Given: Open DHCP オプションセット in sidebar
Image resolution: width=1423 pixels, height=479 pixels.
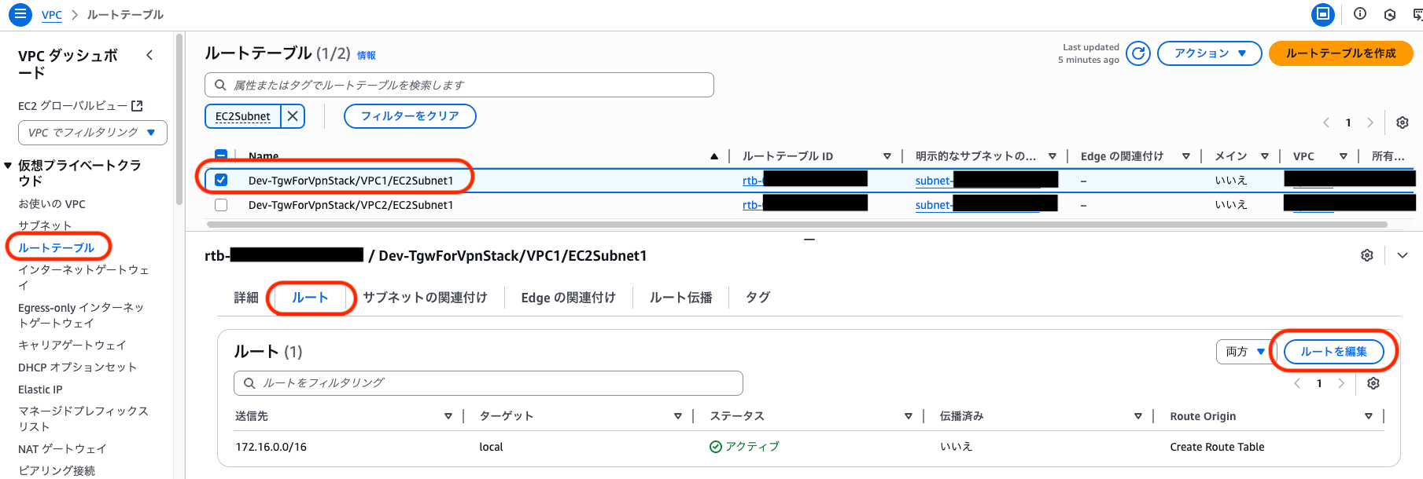Looking at the screenshot, I should tap(77, 367).
